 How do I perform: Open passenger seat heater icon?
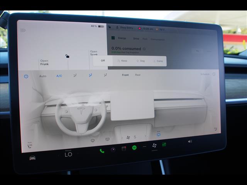click(x=216, y=129)
